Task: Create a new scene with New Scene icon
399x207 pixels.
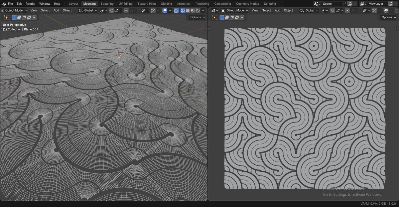Action: (349, 4)
